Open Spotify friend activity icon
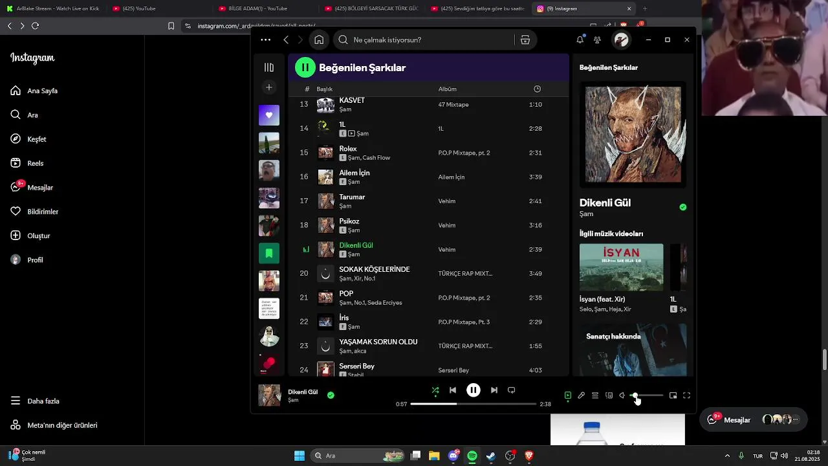Screen dimensions: 828x466 click(597, 40)
